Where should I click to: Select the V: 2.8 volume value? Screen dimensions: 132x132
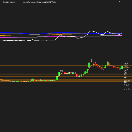point(126,85)
